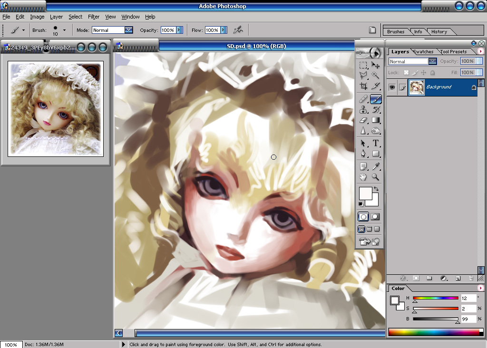Switch to the Tool Presets tab

tap(453, 51)
